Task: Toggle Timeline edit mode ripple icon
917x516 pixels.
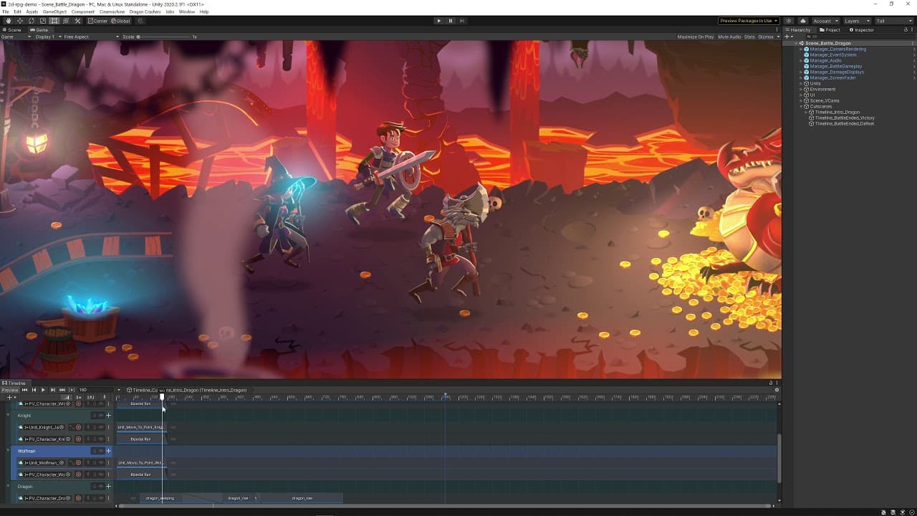Action: (x=79, y=397)
